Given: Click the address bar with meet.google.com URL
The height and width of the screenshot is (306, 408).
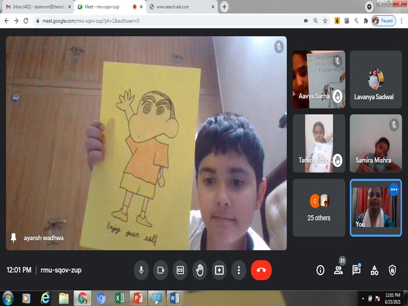Looking at the screenshot, I should pos(167,21).
